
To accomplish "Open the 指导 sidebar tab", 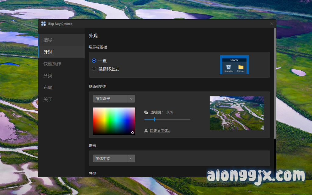I will point(48,40).
